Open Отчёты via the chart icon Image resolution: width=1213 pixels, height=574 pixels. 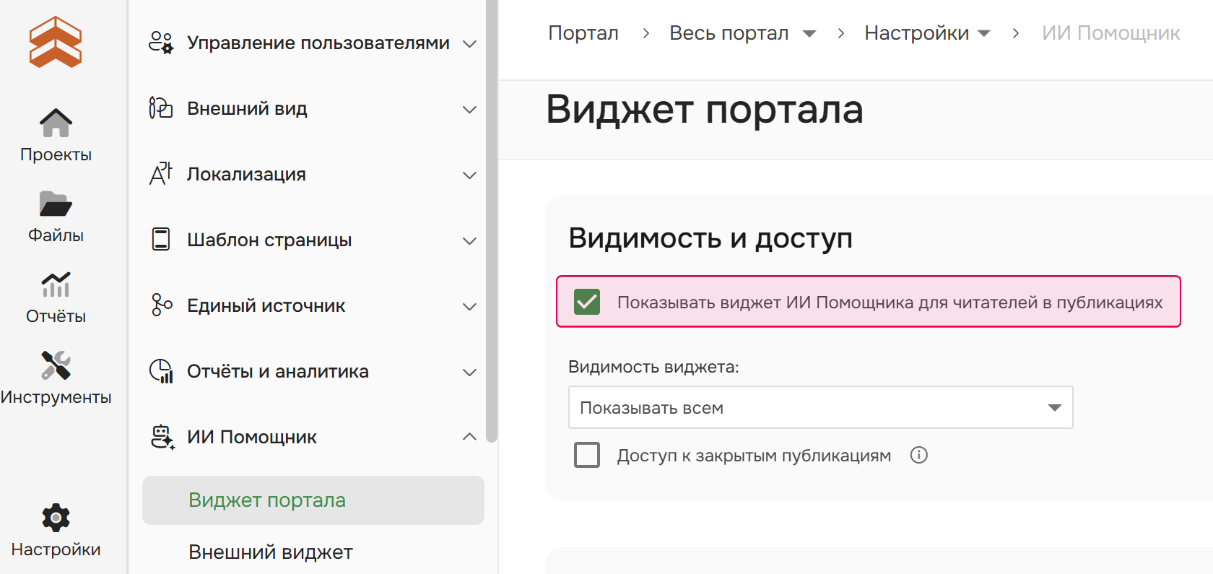point(56,284)
